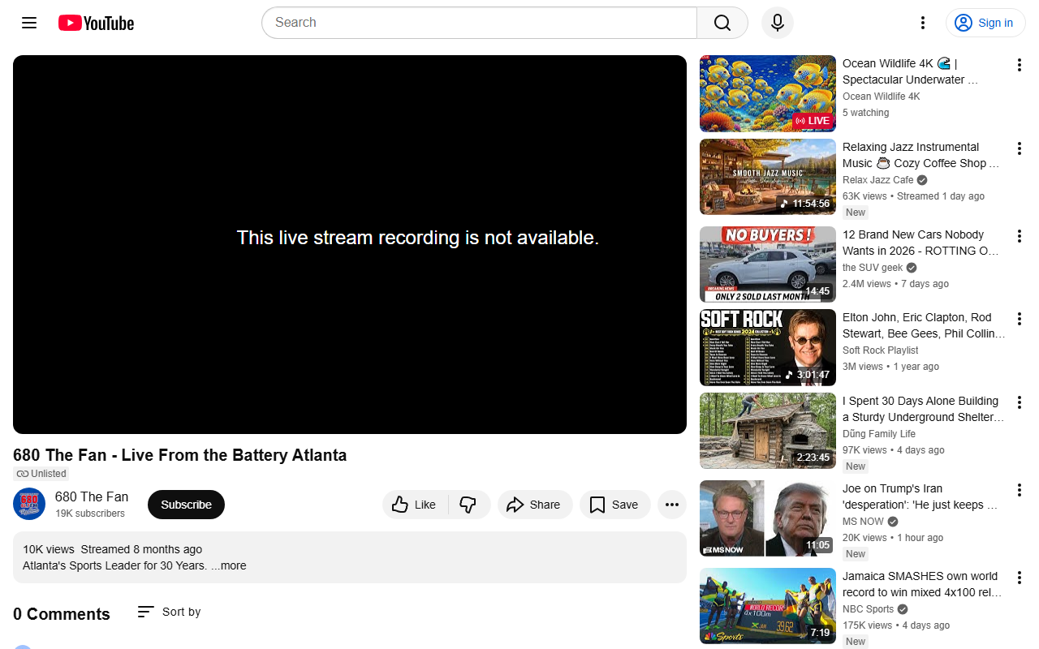Open Relaxing Jazz Instrumental Music title

click(x=922, y=155)
